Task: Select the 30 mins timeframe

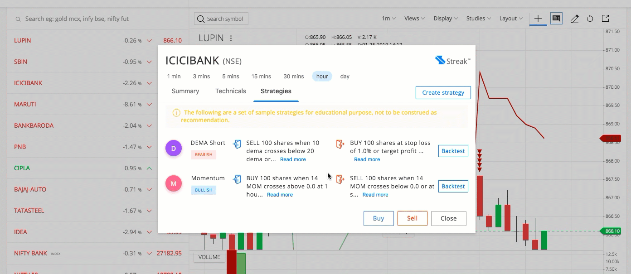Action: coord(294,77)
